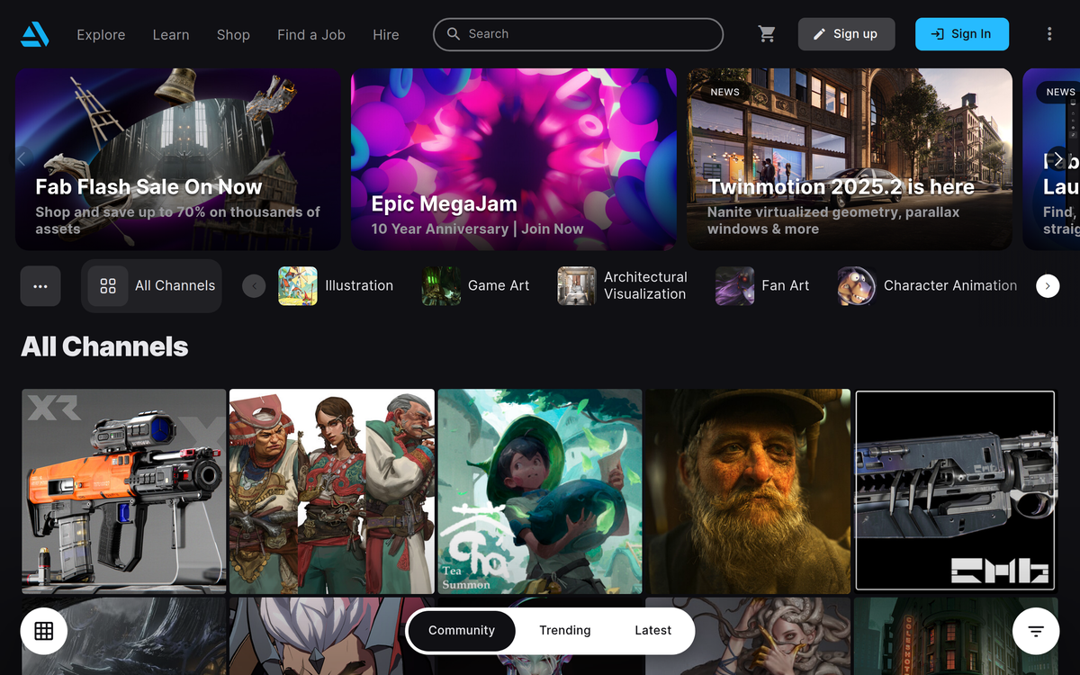The width and height of the screenshot is (1080, 675).
Task: Select the Character Animation channel label
Action: (950, 286)
